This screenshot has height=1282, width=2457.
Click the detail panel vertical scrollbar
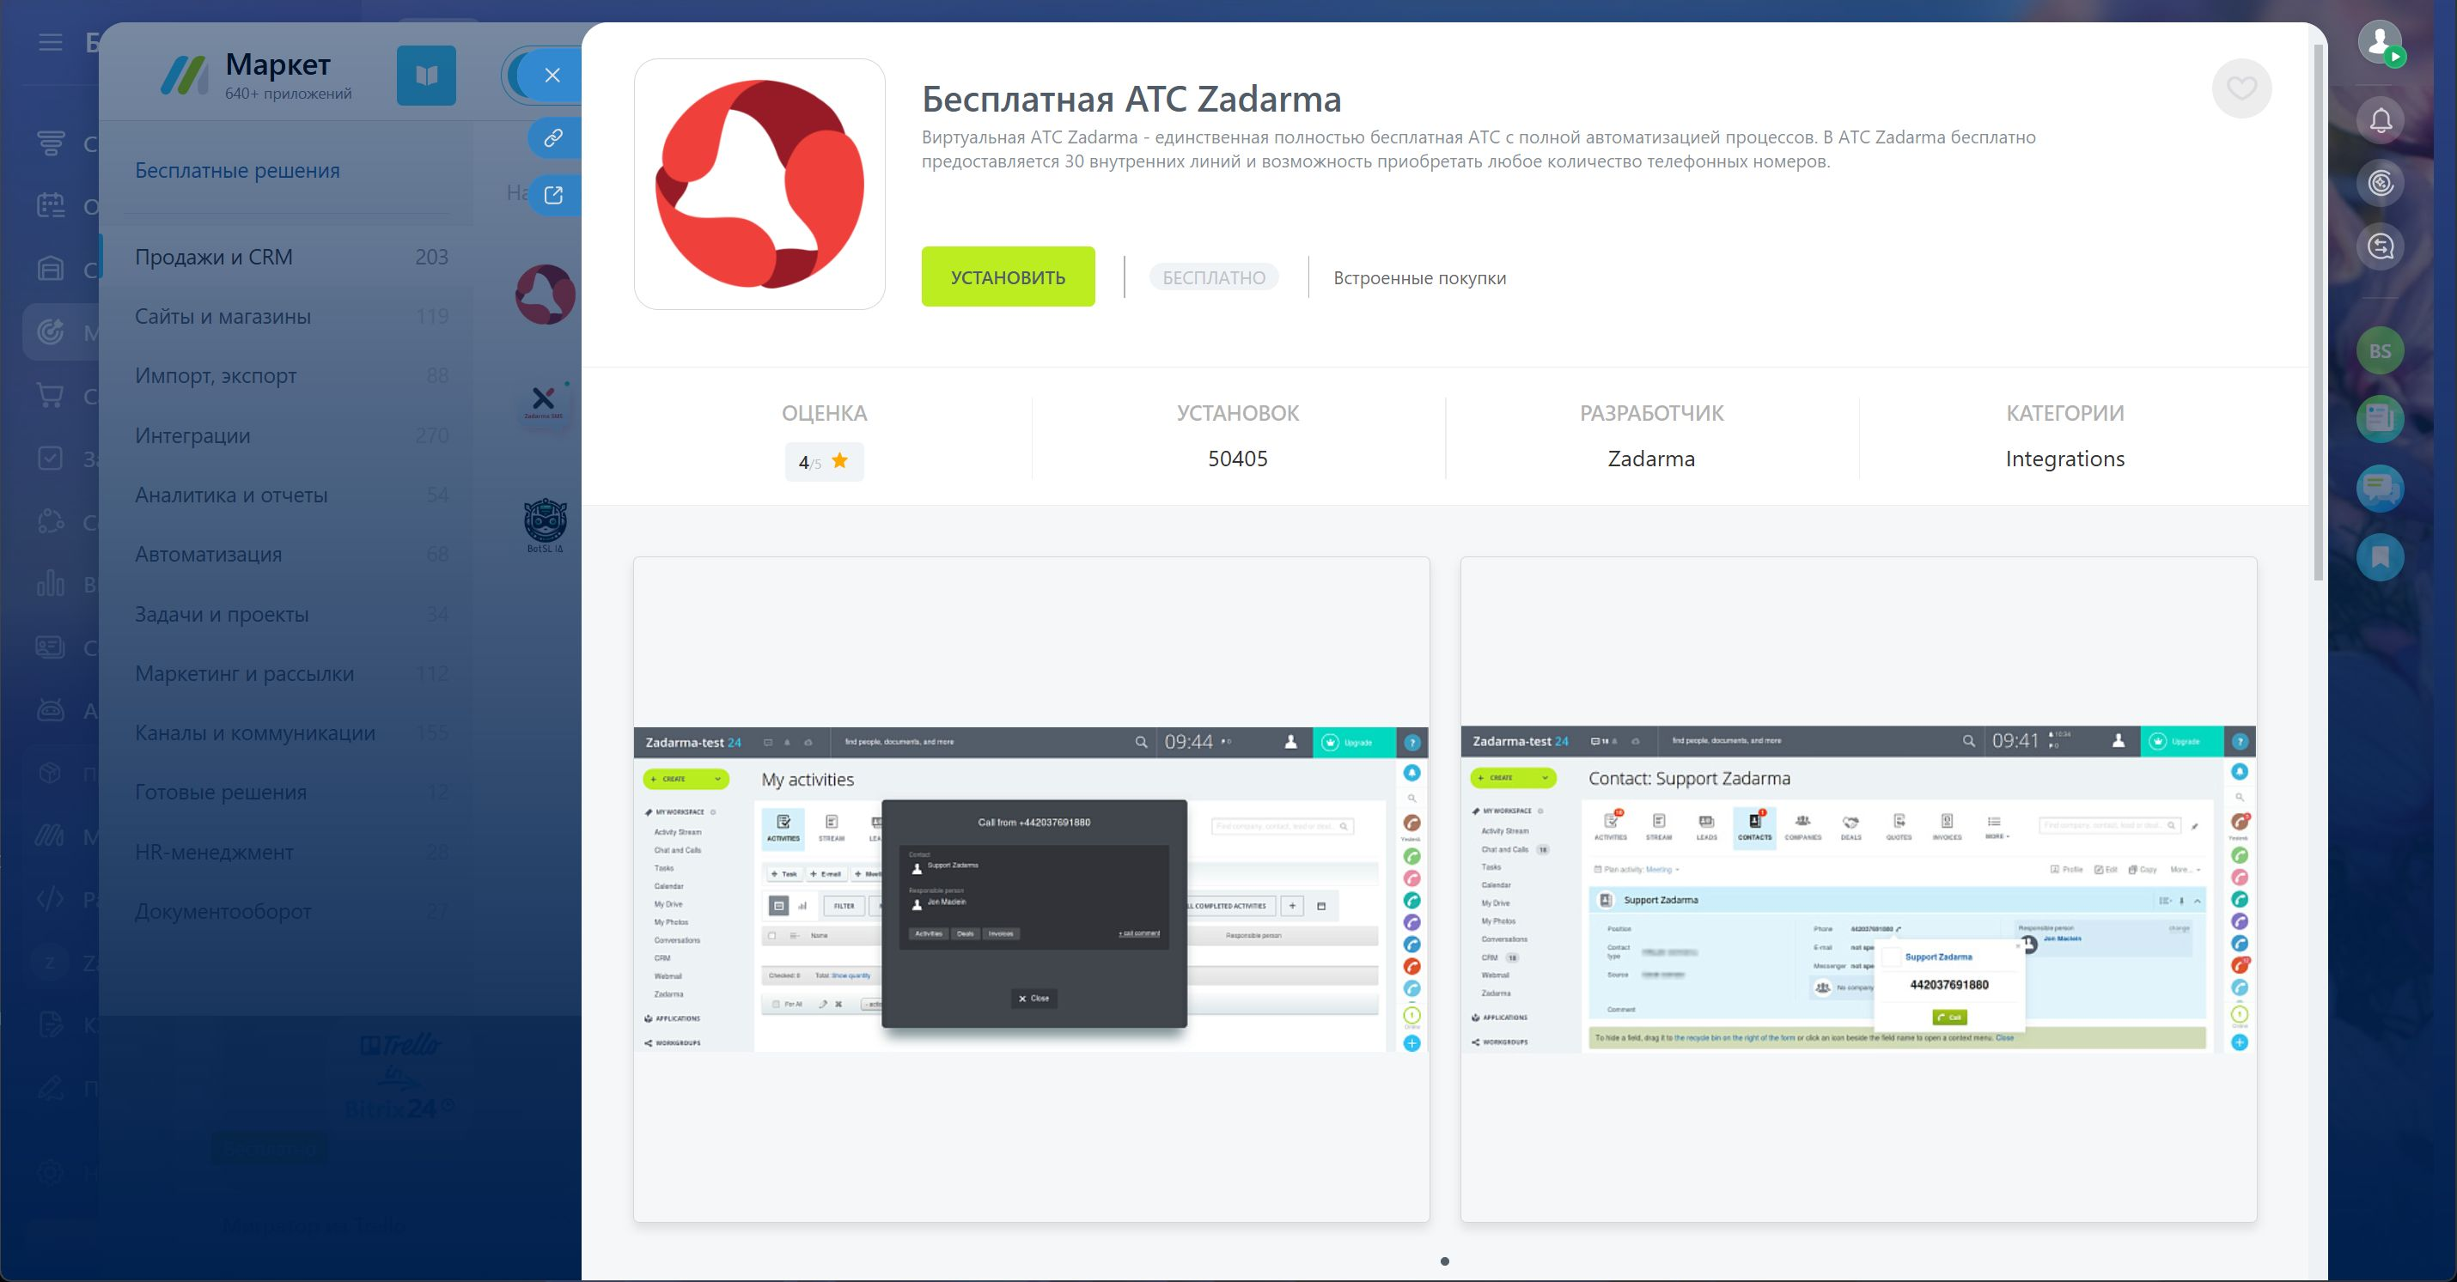tap(2319, 313)
